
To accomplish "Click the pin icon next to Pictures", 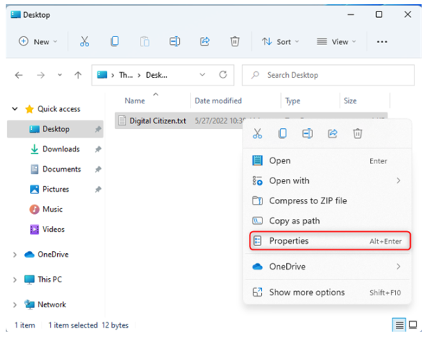I will tap(98, 189).
